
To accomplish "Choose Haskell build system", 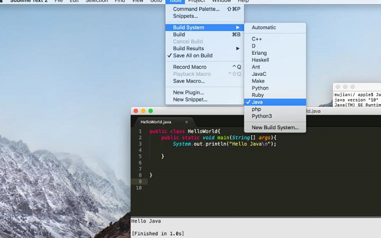I will pyautogui.click(x=275, y=60).
